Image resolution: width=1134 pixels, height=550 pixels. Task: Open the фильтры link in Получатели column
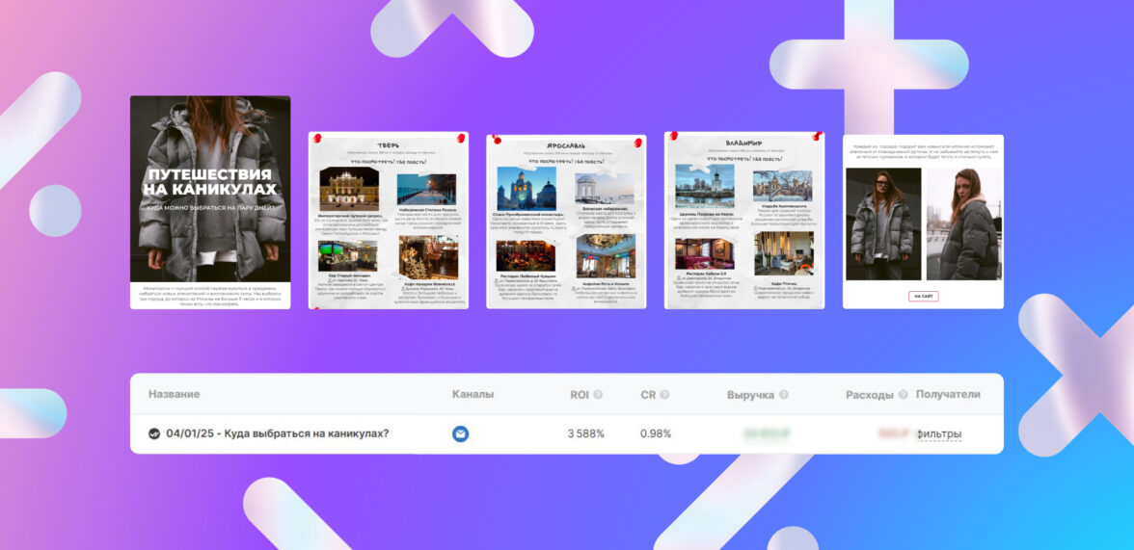pyautogui.click(x=939, y=433)
